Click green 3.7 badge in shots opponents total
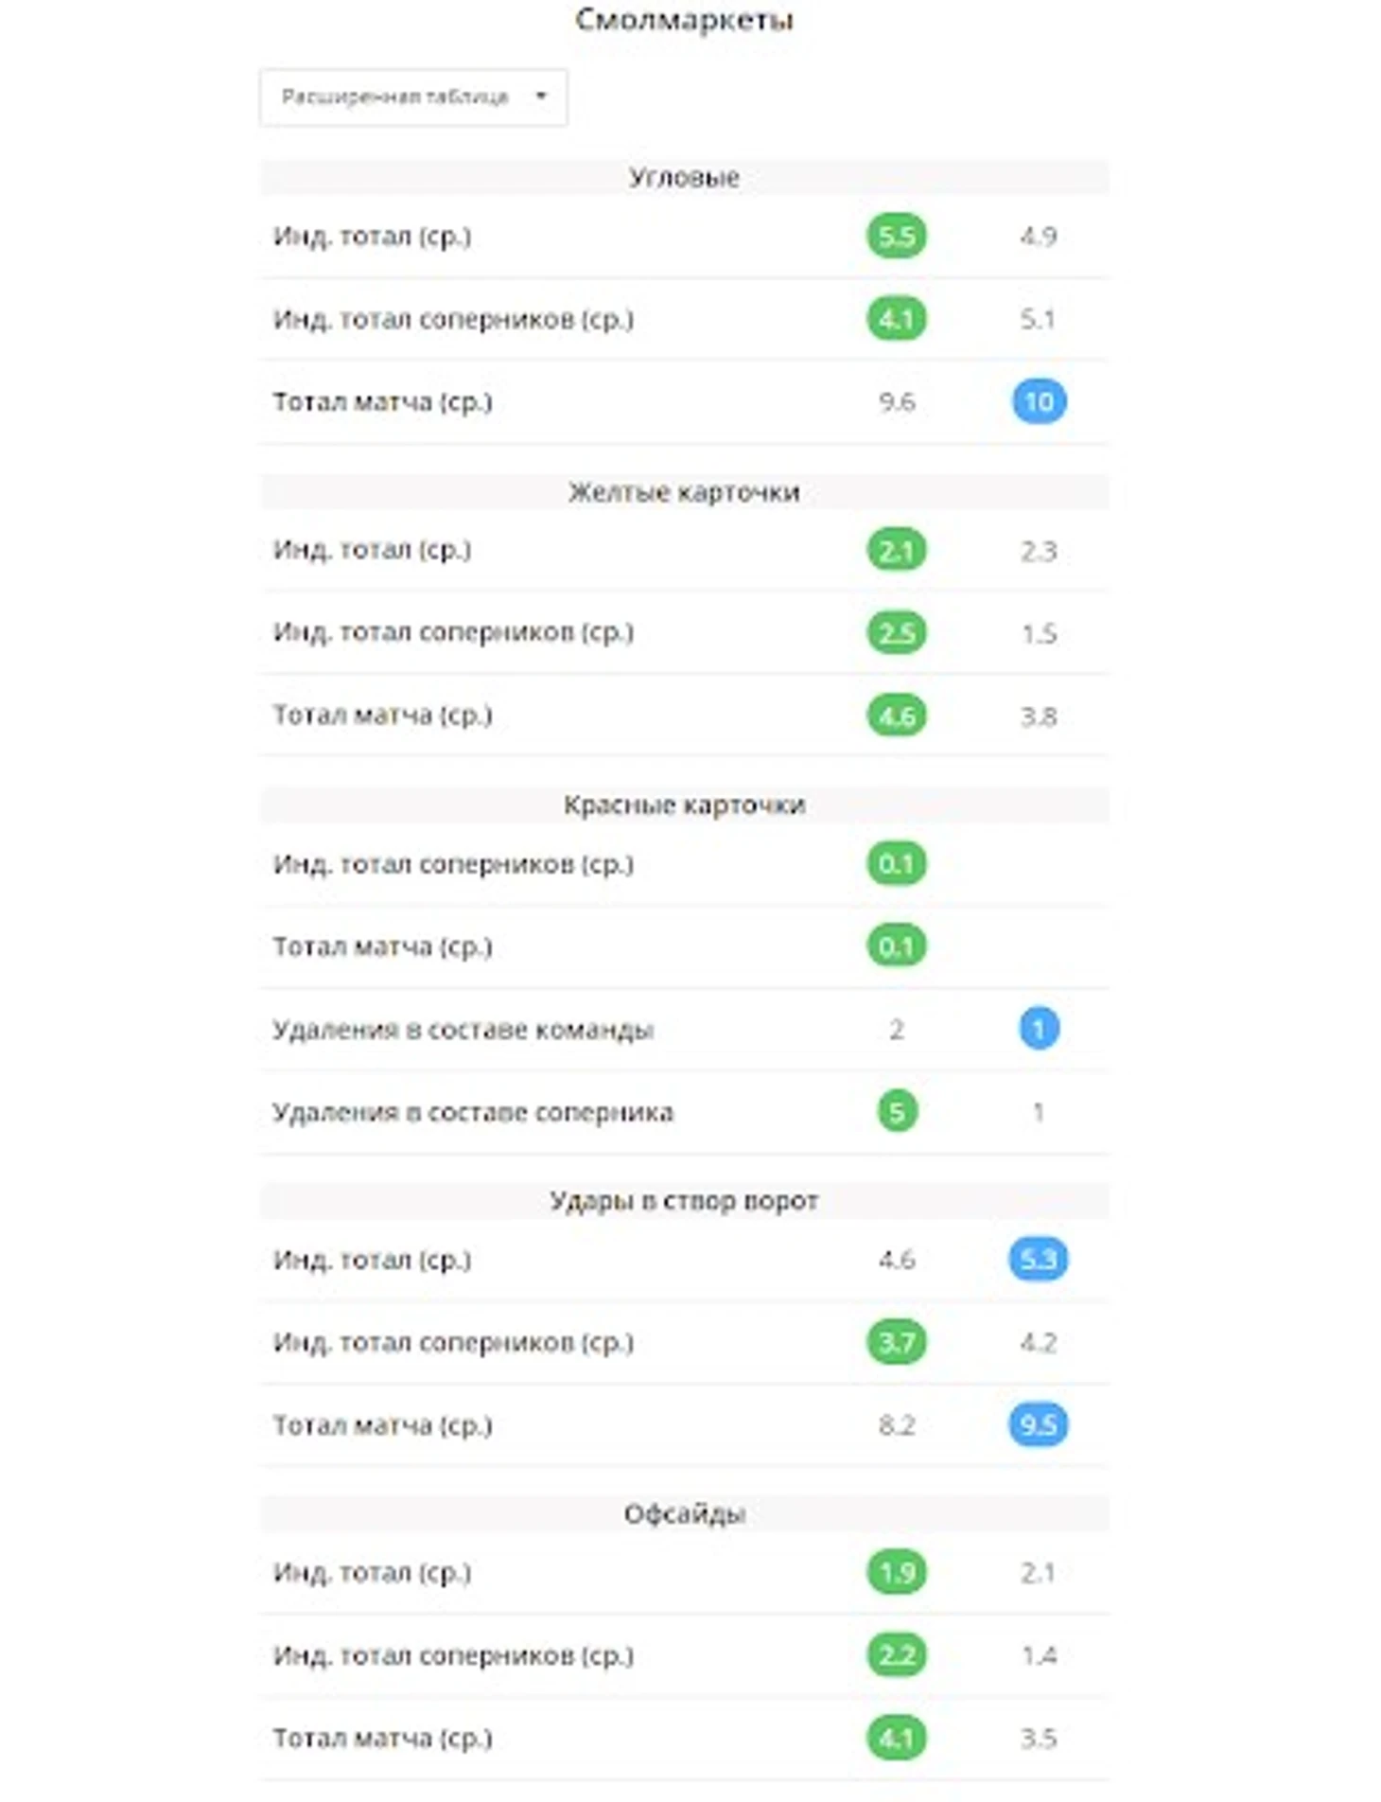Viewport: 1381px width, 1802px height. pyautogui.click(x=896, y=1342)
